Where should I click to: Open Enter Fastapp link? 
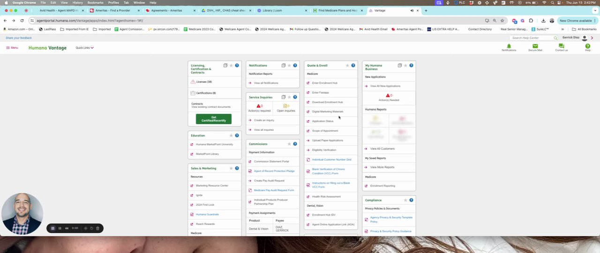click(321, 93)
